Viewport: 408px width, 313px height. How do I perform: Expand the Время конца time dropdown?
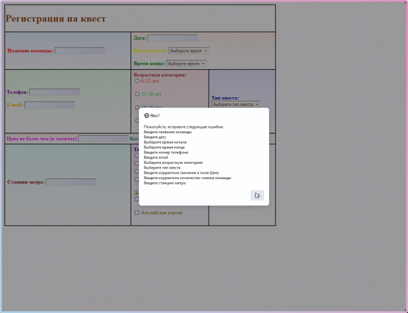[x=186, y=64]
